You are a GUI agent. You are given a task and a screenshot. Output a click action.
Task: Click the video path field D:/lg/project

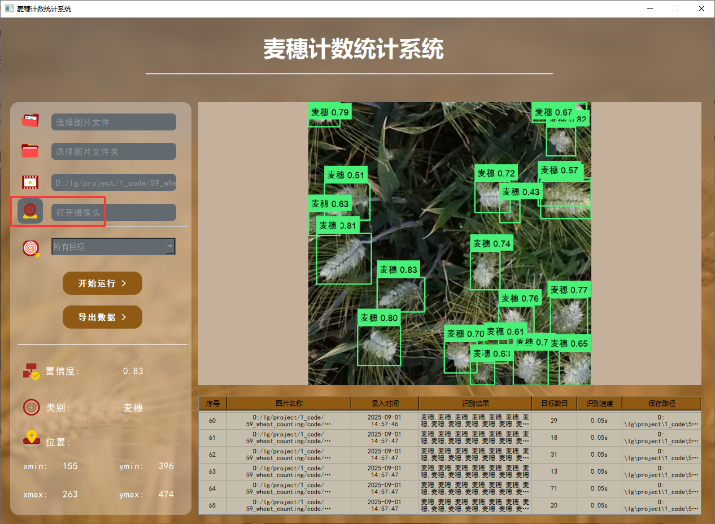coord(114,182)
